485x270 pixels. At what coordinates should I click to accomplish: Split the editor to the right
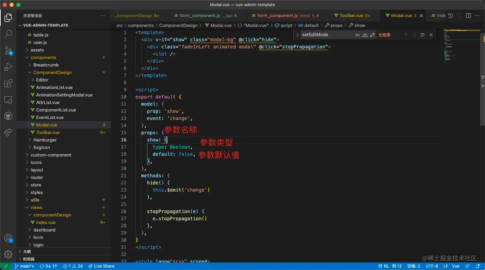(x=468, y=16)
